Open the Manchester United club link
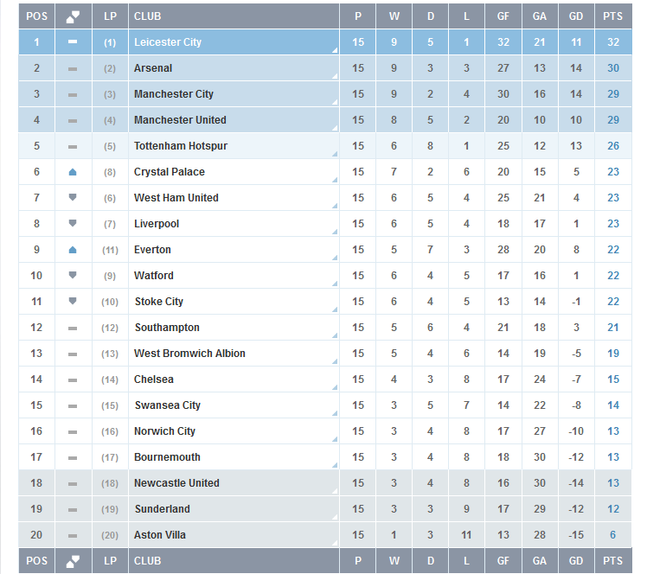The height and width of the screenshot is (574, 647). [x=180, y=120]
